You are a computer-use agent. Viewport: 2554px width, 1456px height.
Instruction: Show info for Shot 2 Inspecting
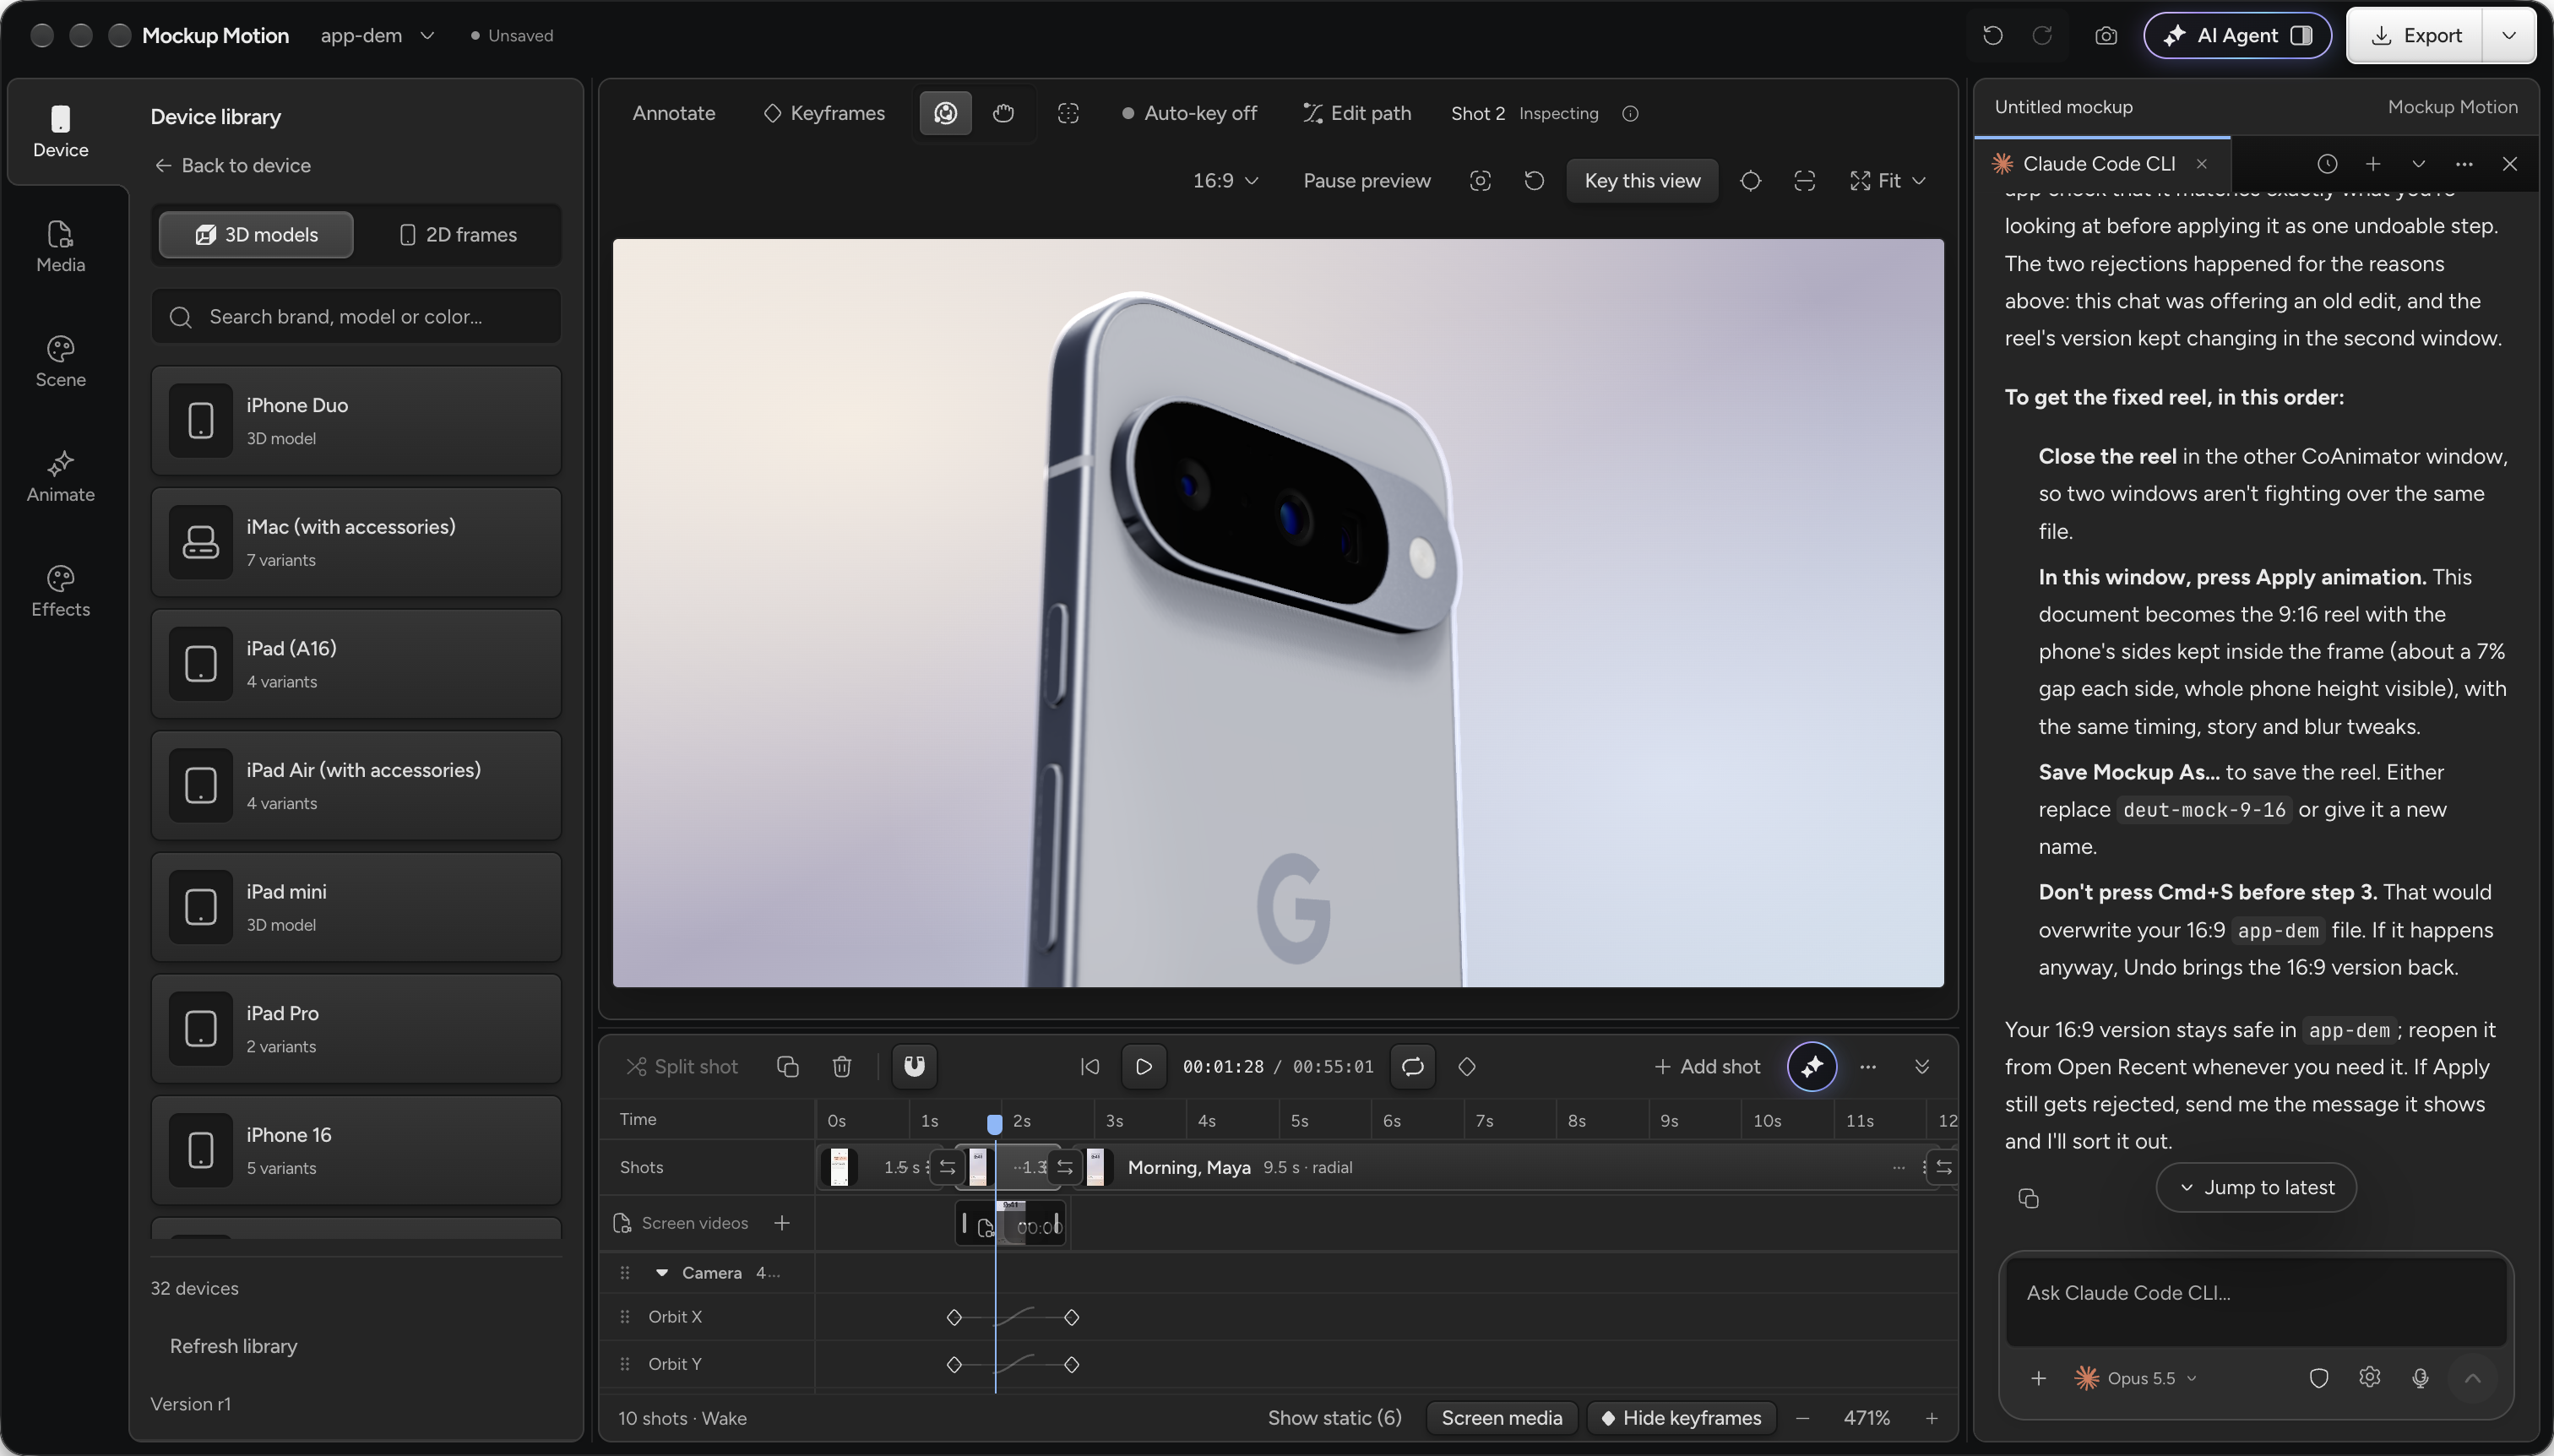pos(1630,114)
